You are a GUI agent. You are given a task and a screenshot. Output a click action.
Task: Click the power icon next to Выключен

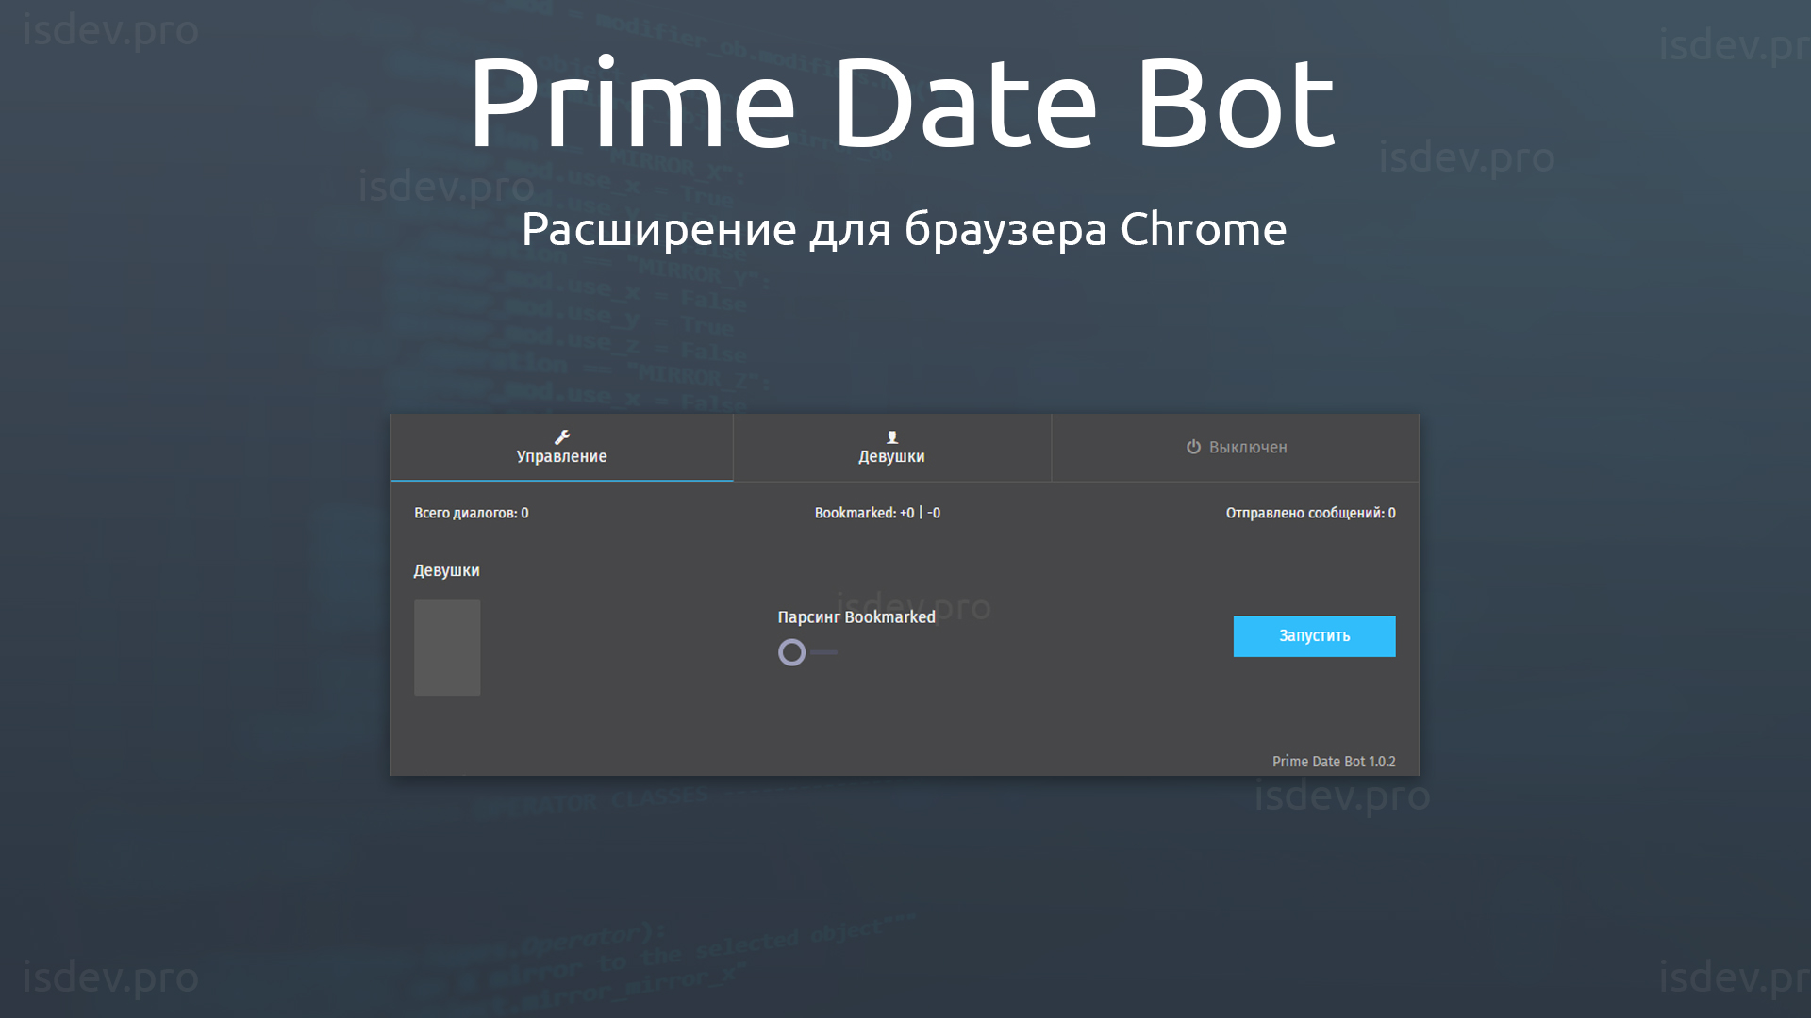pyautogui.click(x=1193, y=447)
